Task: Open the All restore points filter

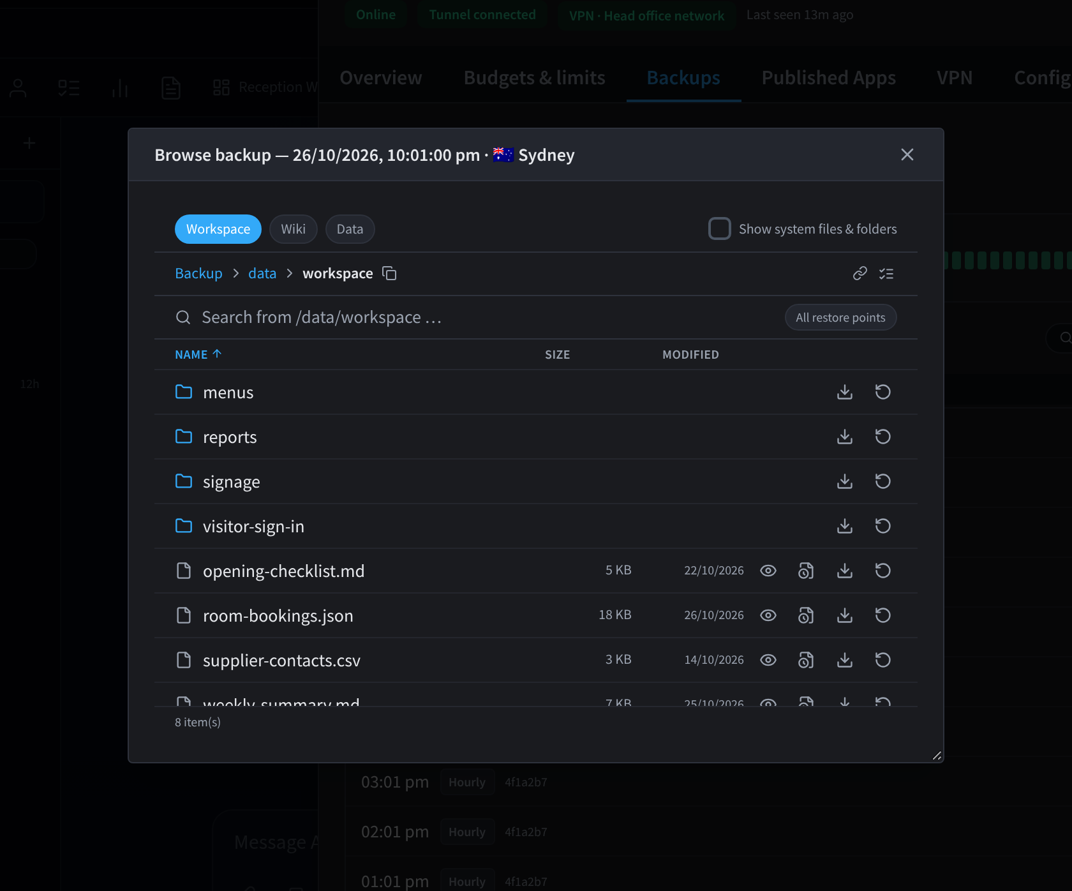Action: [x=840, y=317]
